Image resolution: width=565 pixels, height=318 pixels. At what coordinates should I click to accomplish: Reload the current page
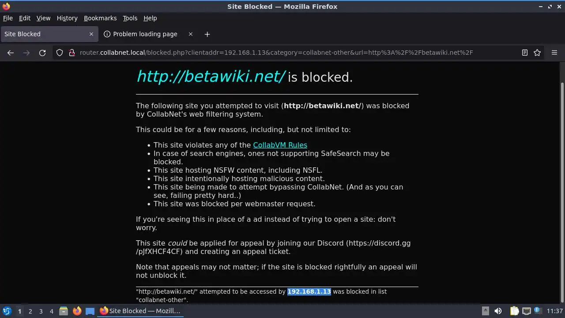click(42, 53)
